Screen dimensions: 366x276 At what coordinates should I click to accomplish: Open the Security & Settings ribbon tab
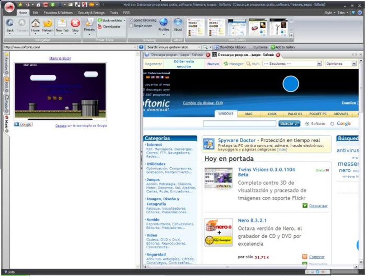click(x=91, y=13)
